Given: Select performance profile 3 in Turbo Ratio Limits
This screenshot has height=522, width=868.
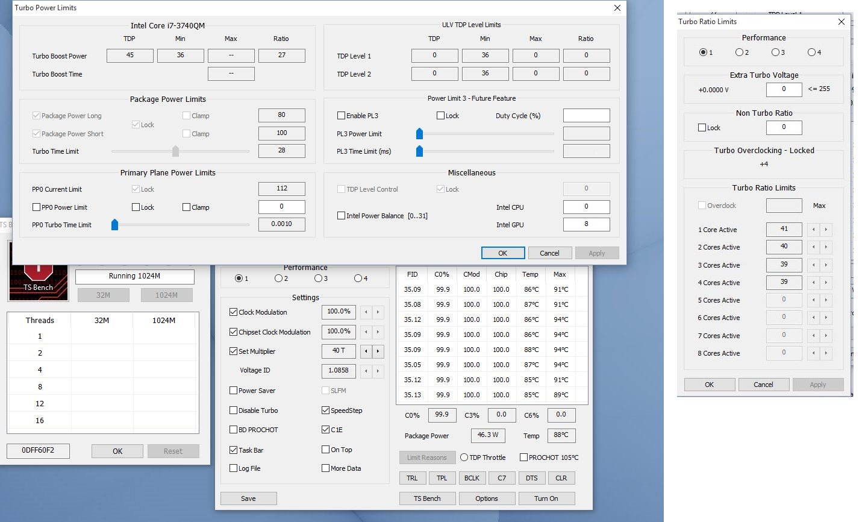Looking at the screenshot, I should pyautogui.click(x=775, y=52).
